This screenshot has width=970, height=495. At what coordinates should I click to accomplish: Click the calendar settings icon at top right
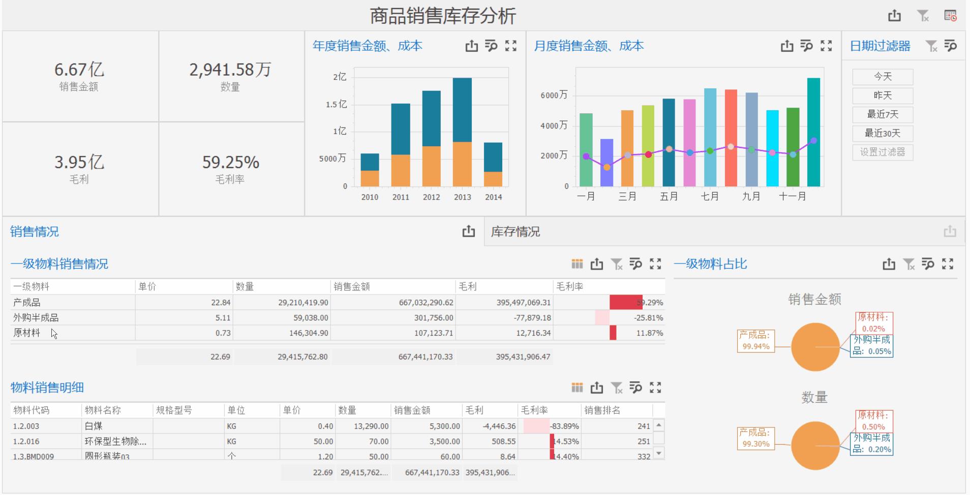tap(950, 16)
